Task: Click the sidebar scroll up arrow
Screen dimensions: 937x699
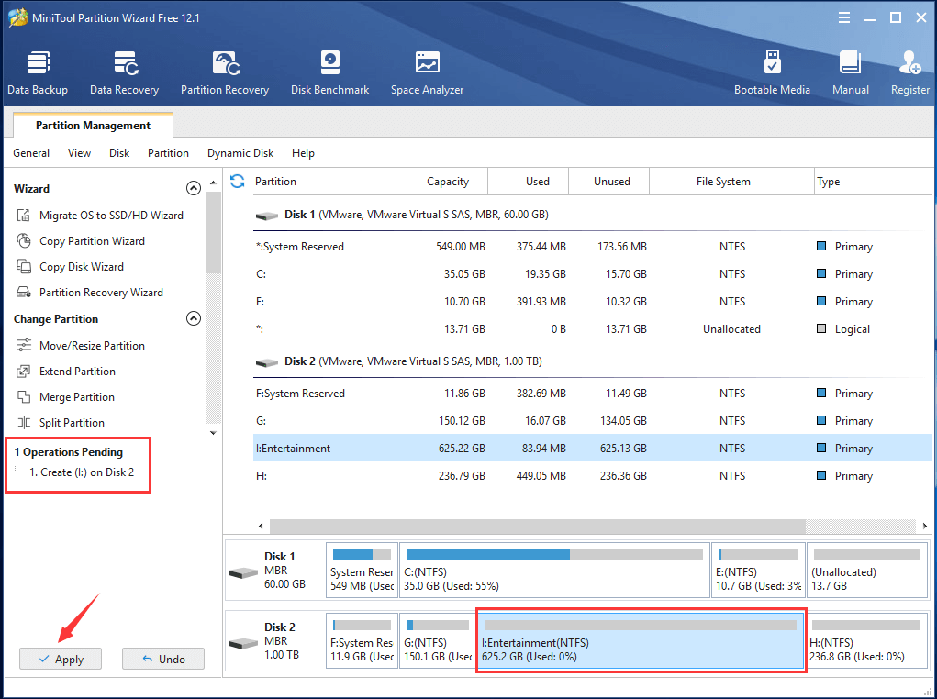Action: click(213, 183)
